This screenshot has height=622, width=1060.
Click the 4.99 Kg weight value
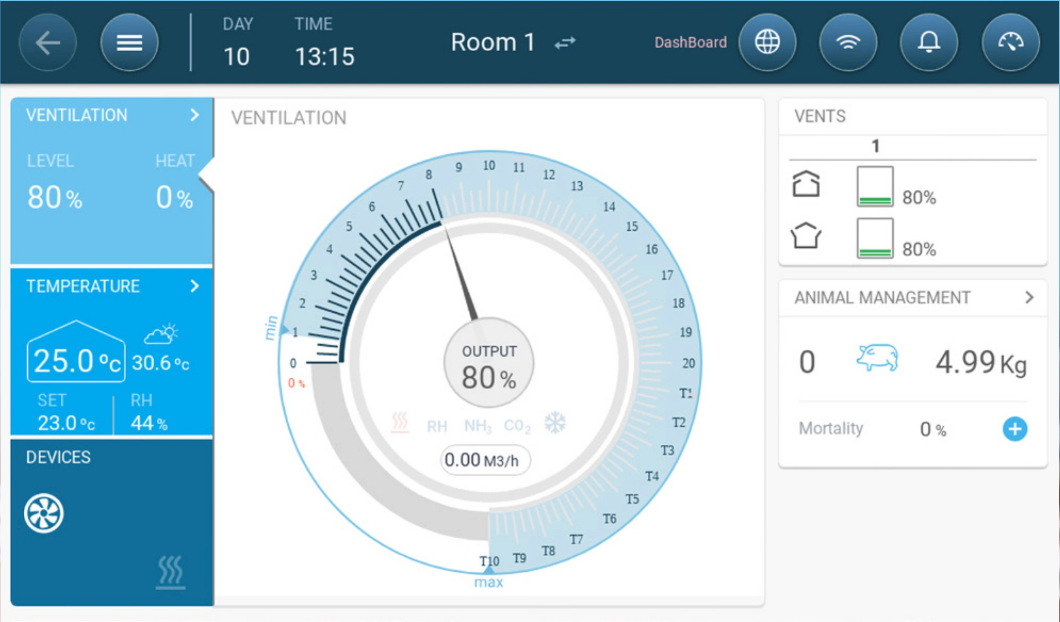(x=981, y=363)
